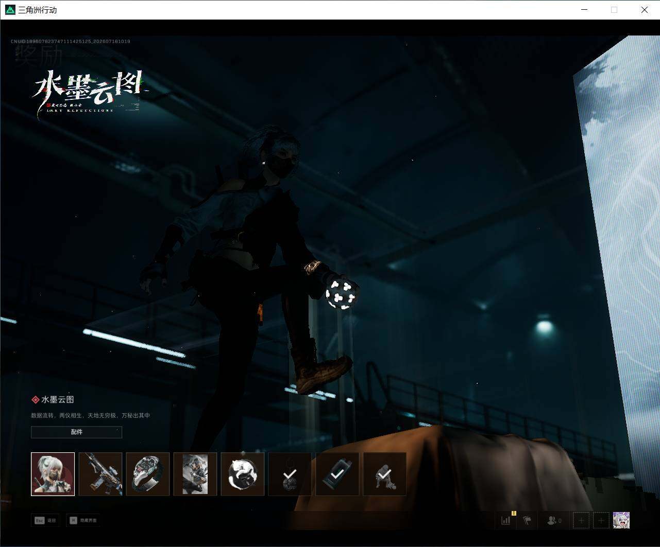Screen dimensions: 660x547
Task: Click the 水墨云图 bundle title text
Action: 58,399
